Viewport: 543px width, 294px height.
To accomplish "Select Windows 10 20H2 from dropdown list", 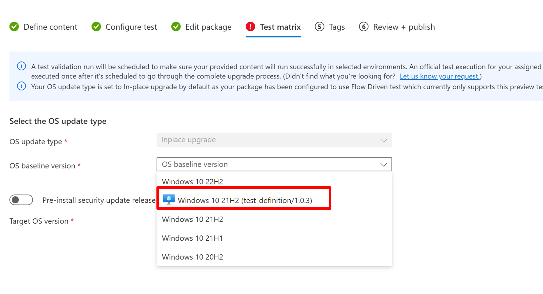I will pos(192,257).
